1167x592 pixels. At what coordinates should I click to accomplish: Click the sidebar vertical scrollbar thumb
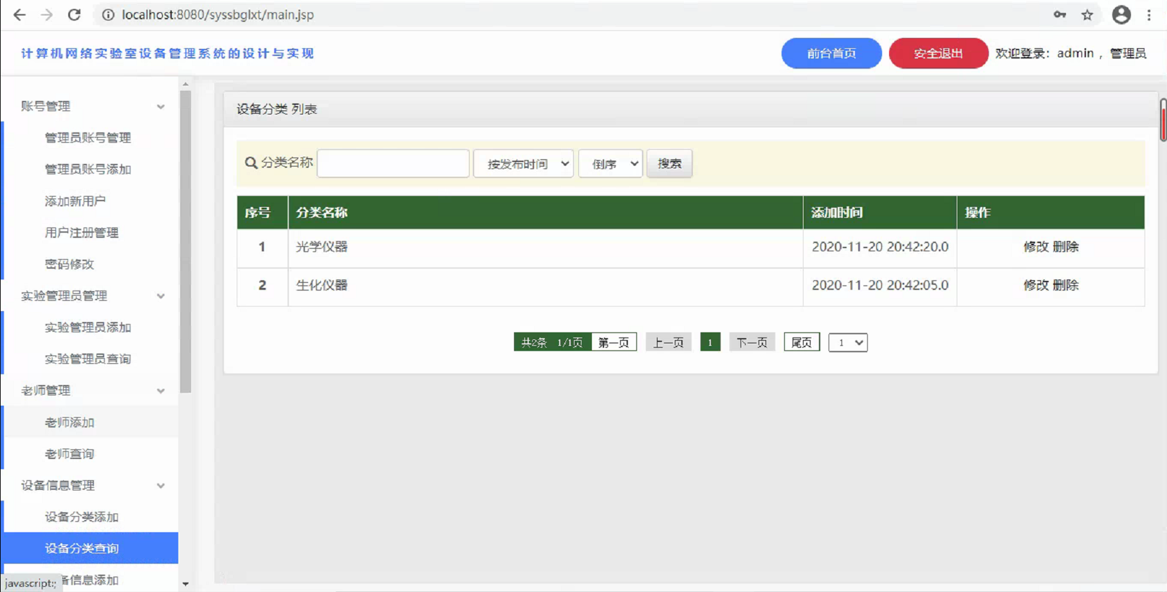[185, 242]
